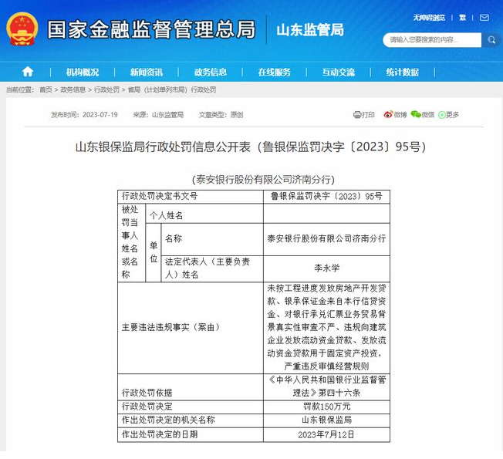The height and width of the screenshot is (459, 503).
Task: Open the 政务信息 navigation menu
Action: [x=211, y=72]
